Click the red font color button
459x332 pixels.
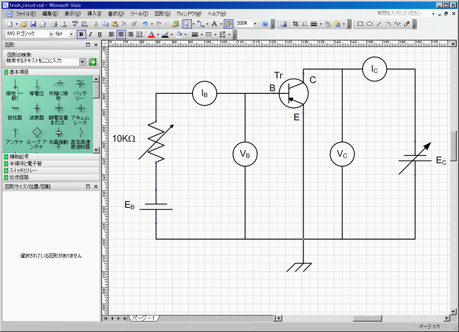click(x=151, y=34)
